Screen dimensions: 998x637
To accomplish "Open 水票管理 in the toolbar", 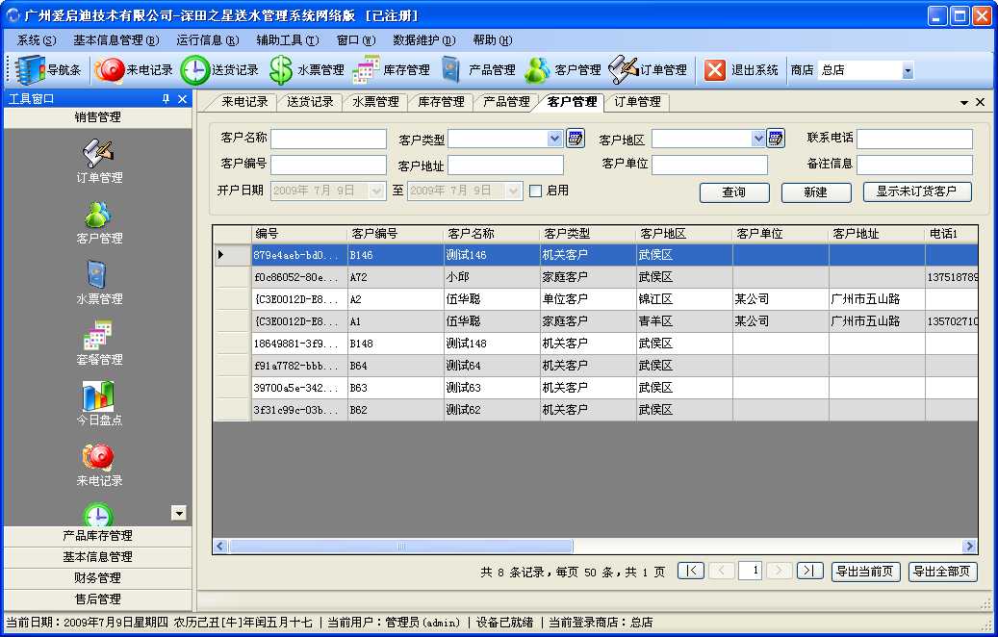I will 306,70.
